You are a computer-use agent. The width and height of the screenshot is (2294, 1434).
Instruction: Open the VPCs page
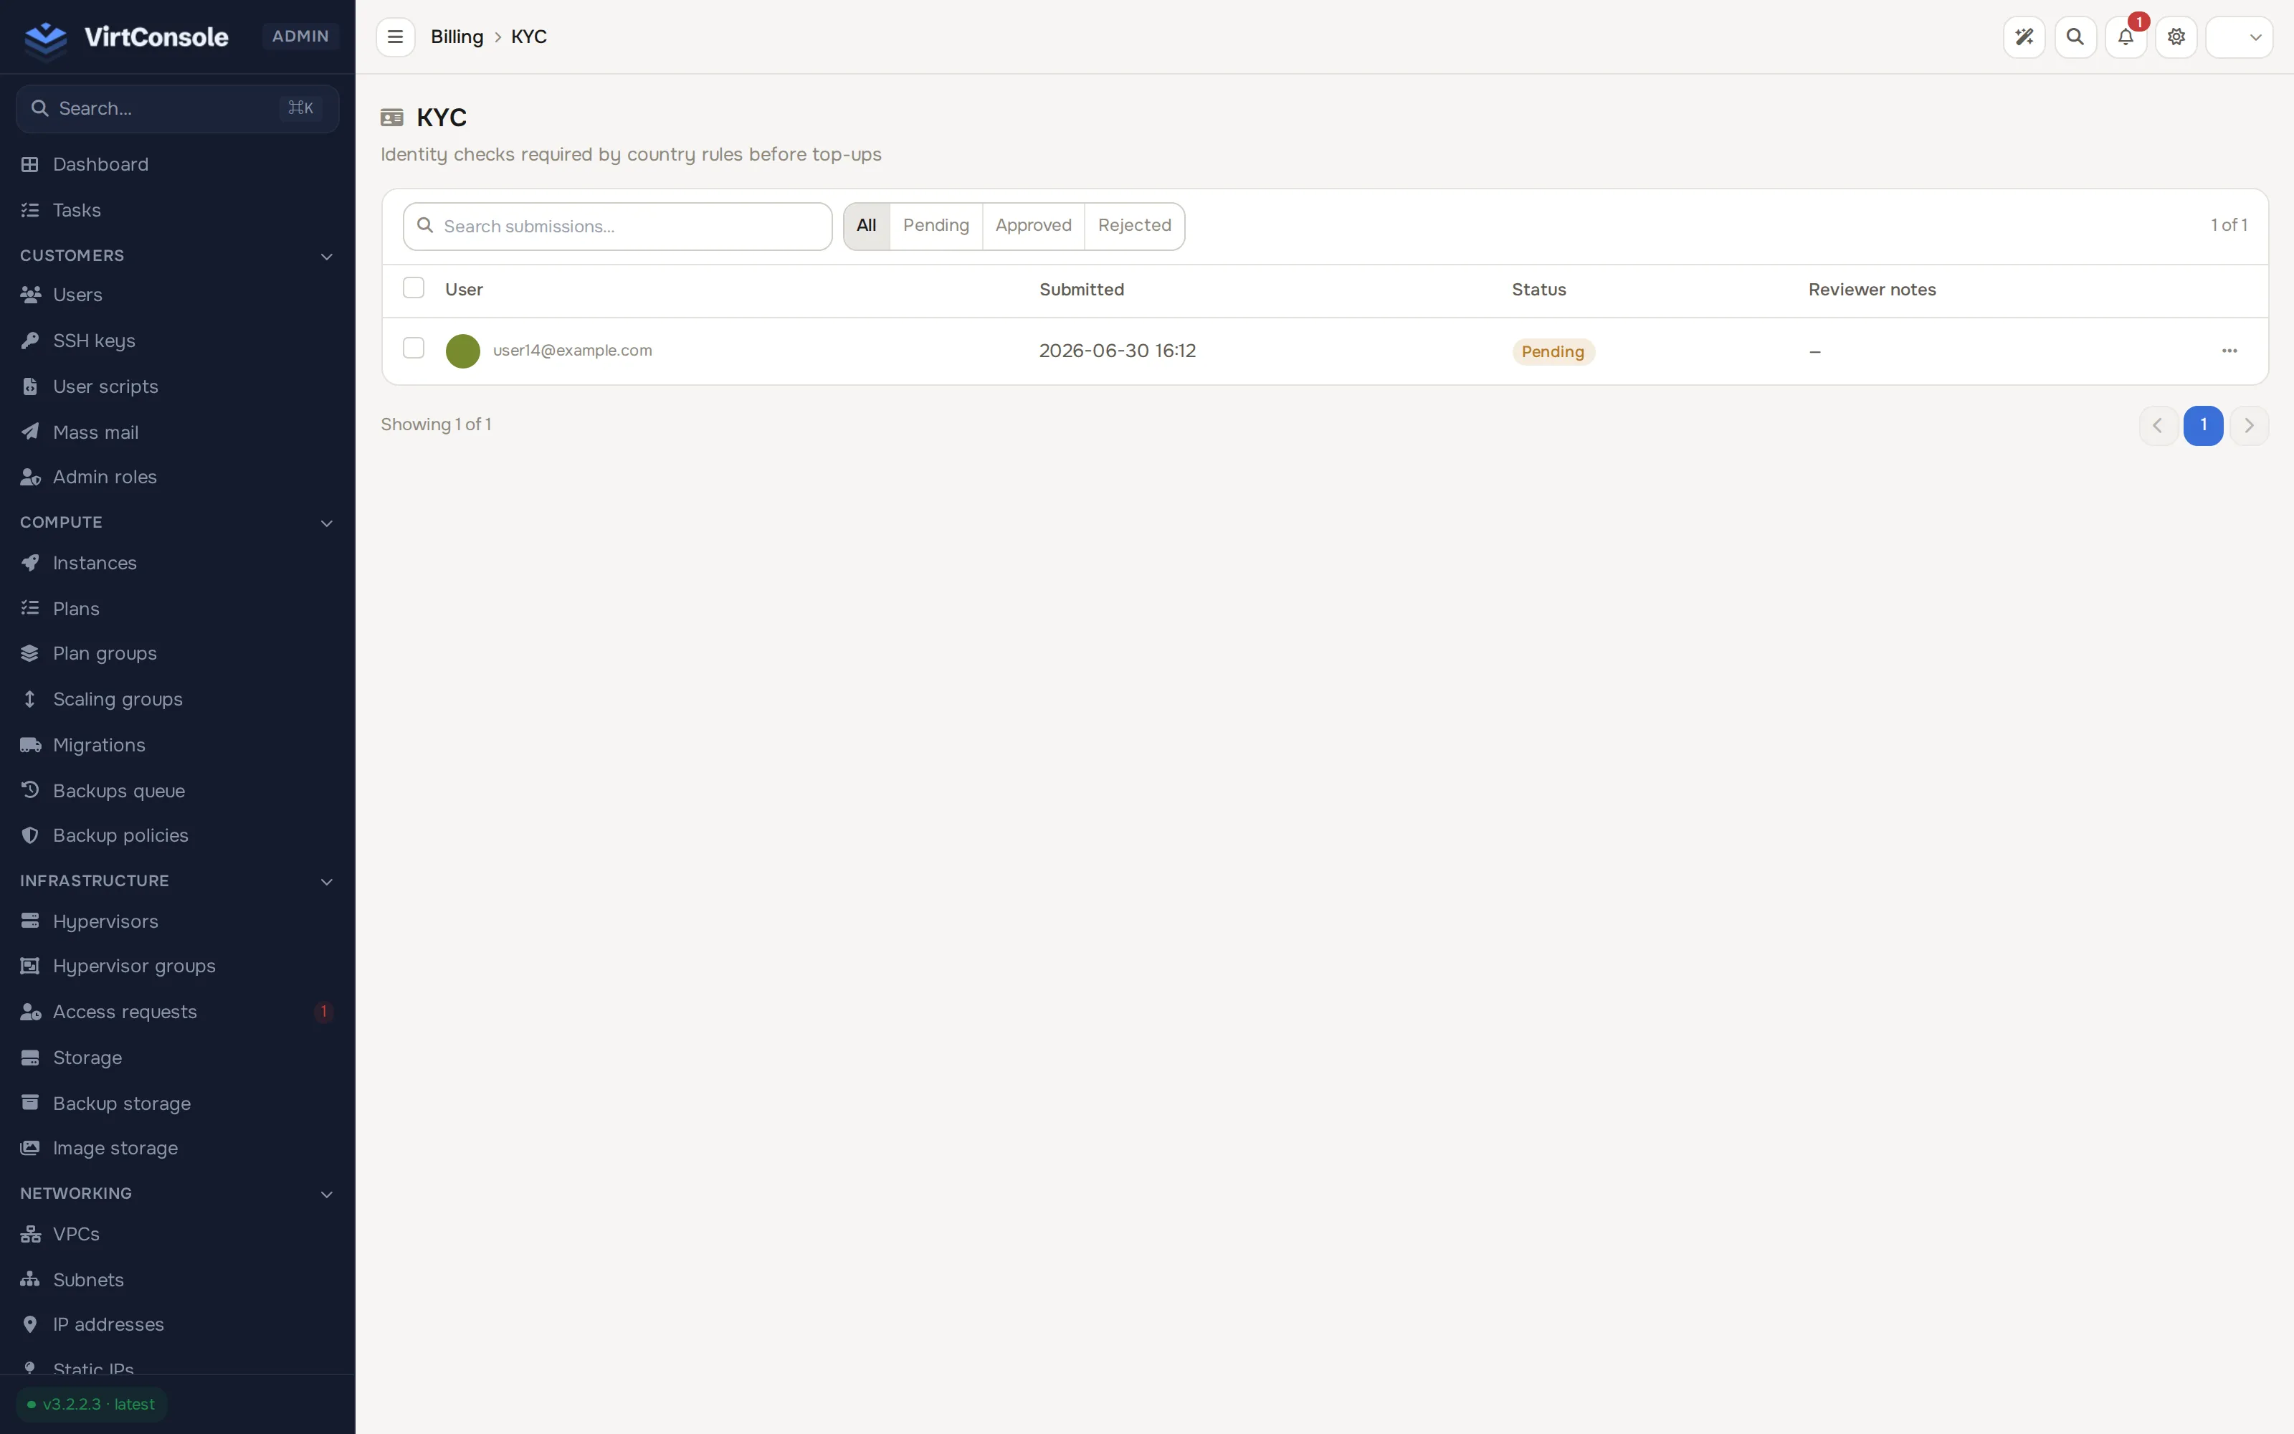[x=177, y=1235]
